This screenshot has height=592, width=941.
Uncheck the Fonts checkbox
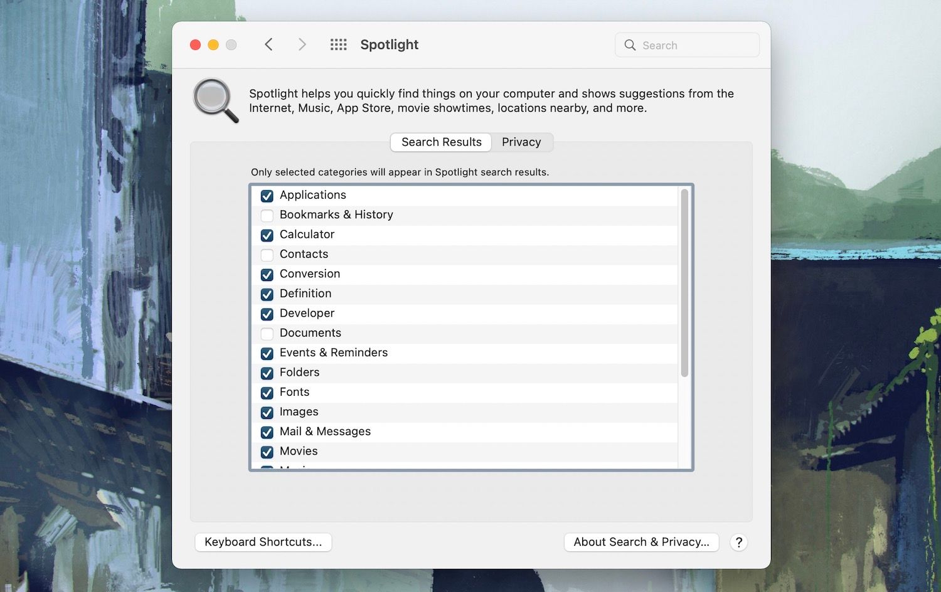(267, 393)
